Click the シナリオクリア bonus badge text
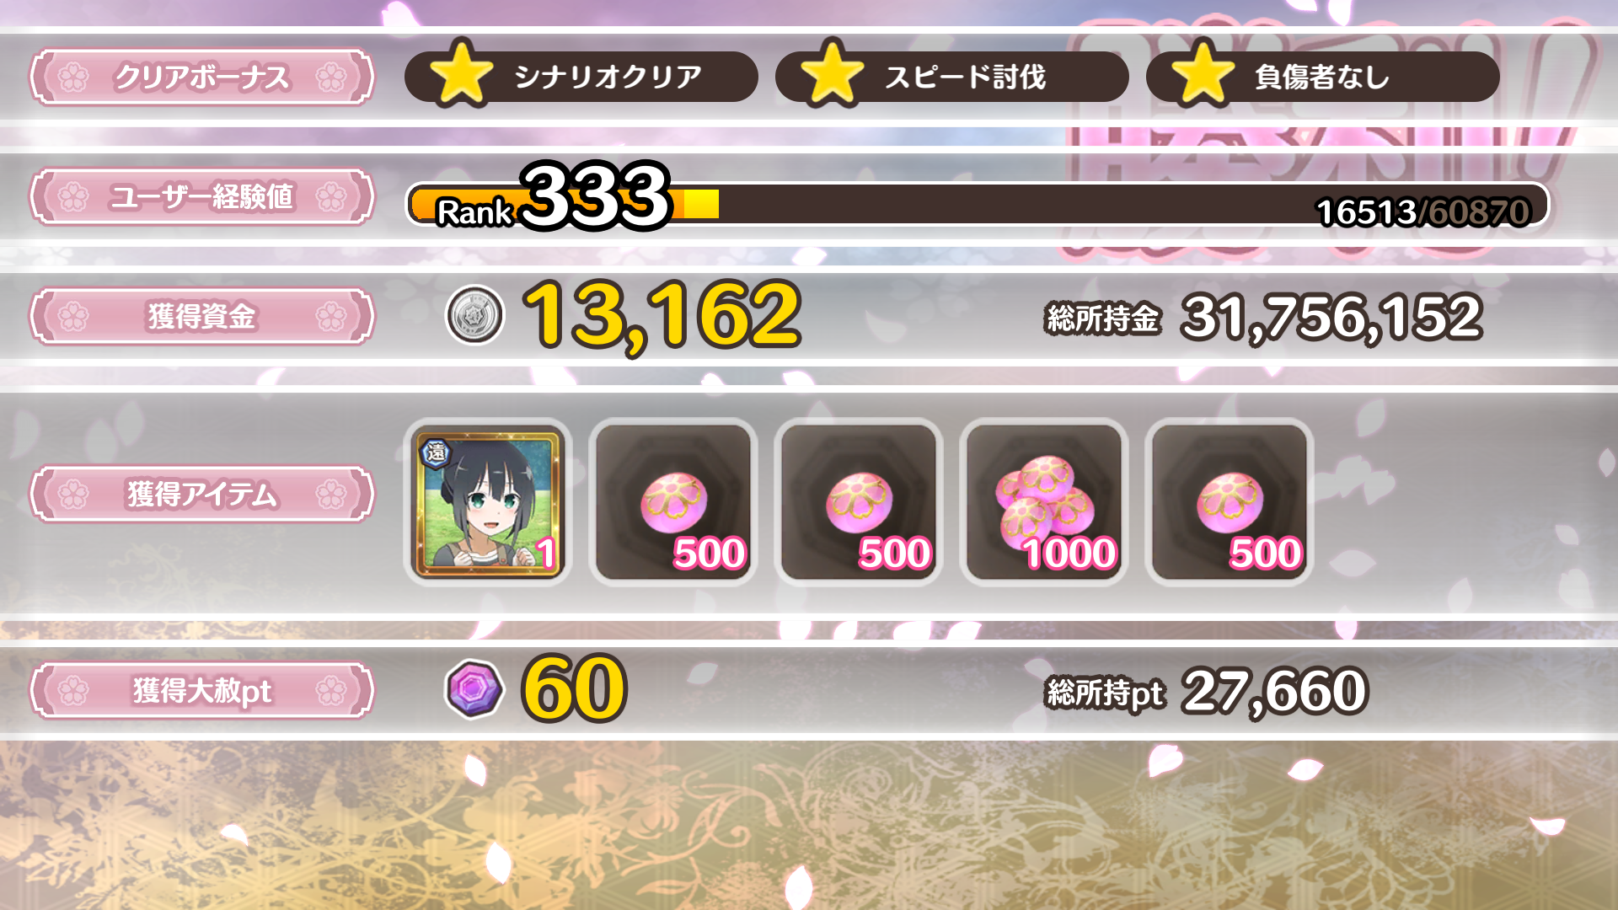 pos(608,77)
